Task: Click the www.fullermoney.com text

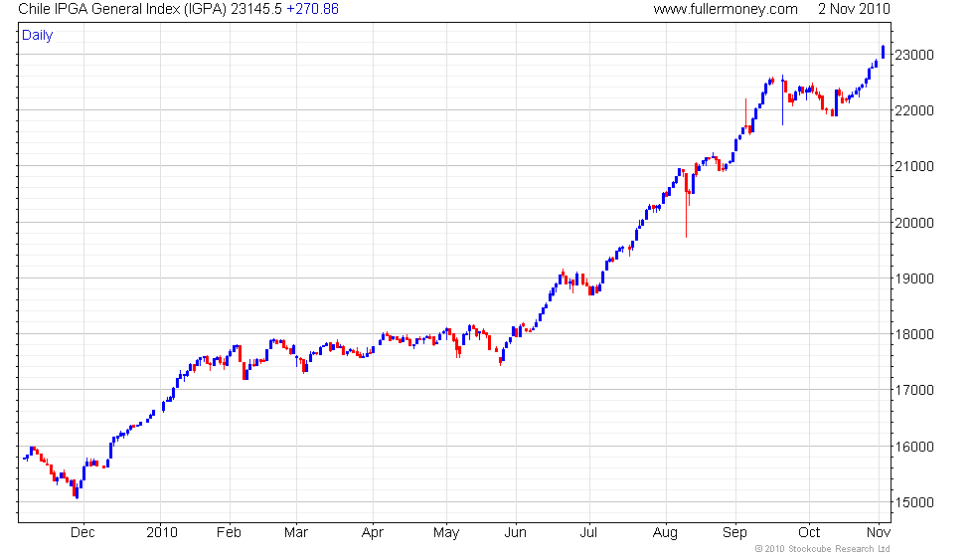Action: (x=726, y=9)
